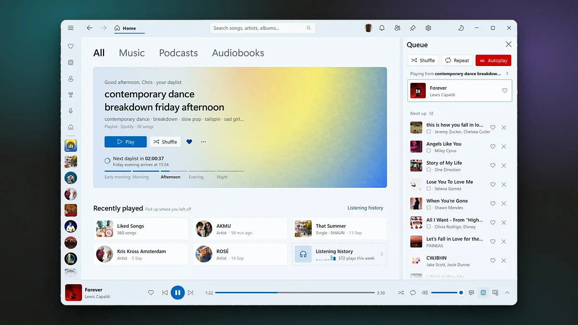Click the pin icon in the title bar

pyautogui.click(x=413, y=28)
